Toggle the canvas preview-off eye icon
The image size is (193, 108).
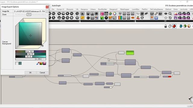click(166, 26)
